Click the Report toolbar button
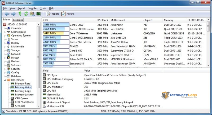Image resolution: width=212 pixels, height=115 pixels. point(52,14)
